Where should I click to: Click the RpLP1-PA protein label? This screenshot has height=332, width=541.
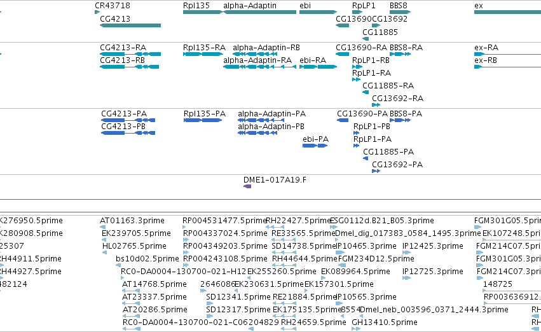(x=373, y=139)
